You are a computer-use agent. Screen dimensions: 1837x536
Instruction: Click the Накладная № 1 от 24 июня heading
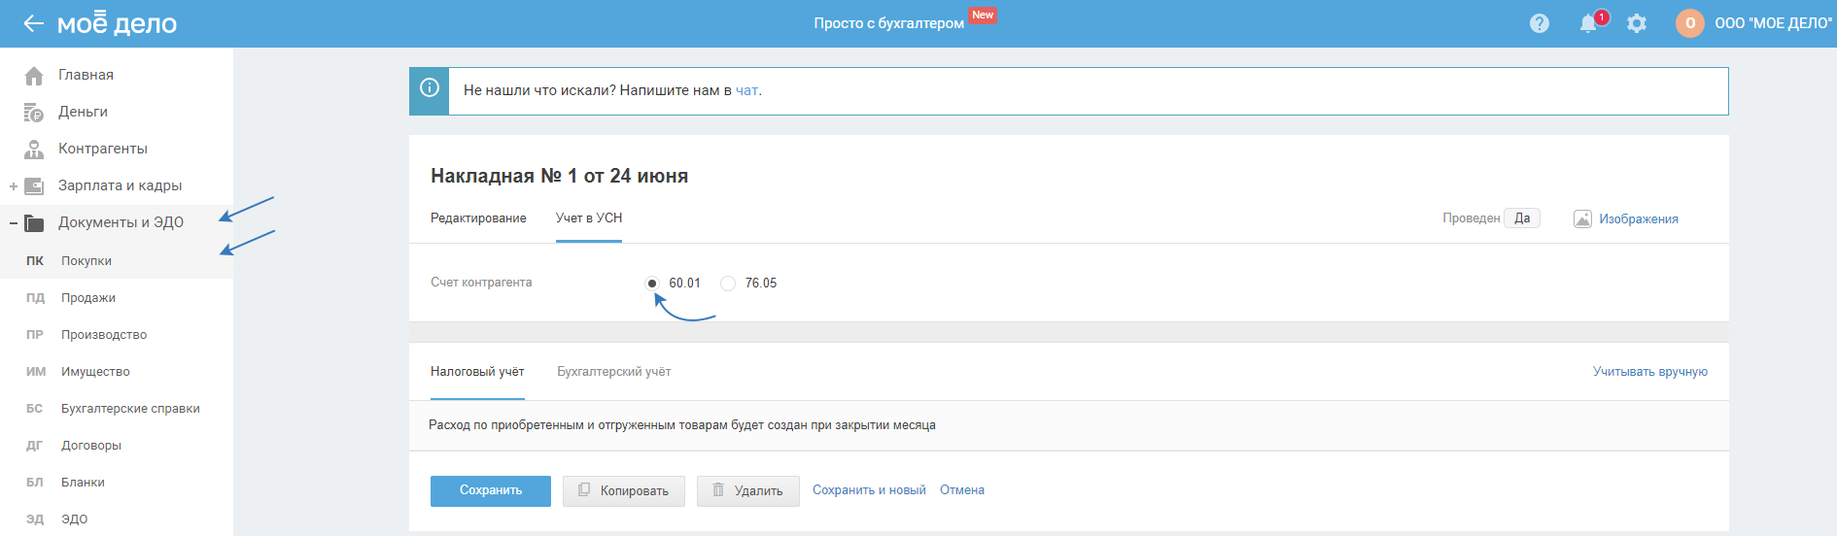[x=559, y=176]
